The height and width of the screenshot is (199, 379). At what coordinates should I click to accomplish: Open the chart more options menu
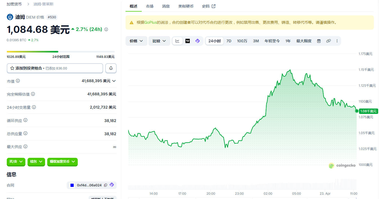click(337, 41)
